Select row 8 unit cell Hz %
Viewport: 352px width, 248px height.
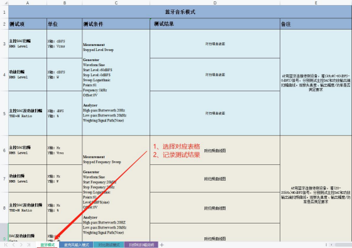(x=64, y=208)
